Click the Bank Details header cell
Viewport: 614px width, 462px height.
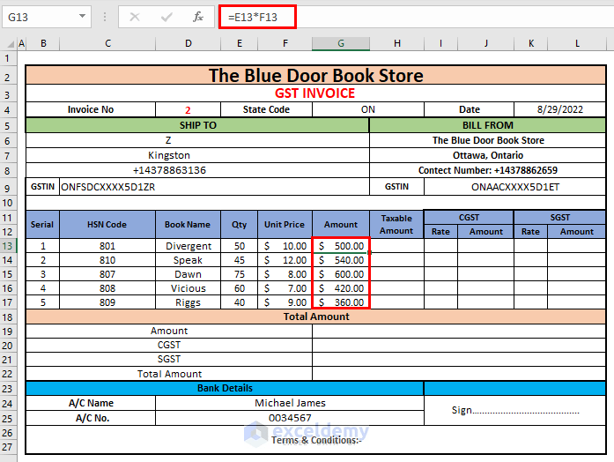[x=225, y=388]
